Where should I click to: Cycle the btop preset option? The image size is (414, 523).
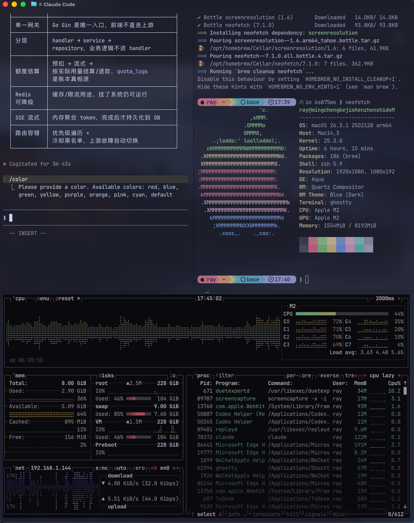point(64,299)
